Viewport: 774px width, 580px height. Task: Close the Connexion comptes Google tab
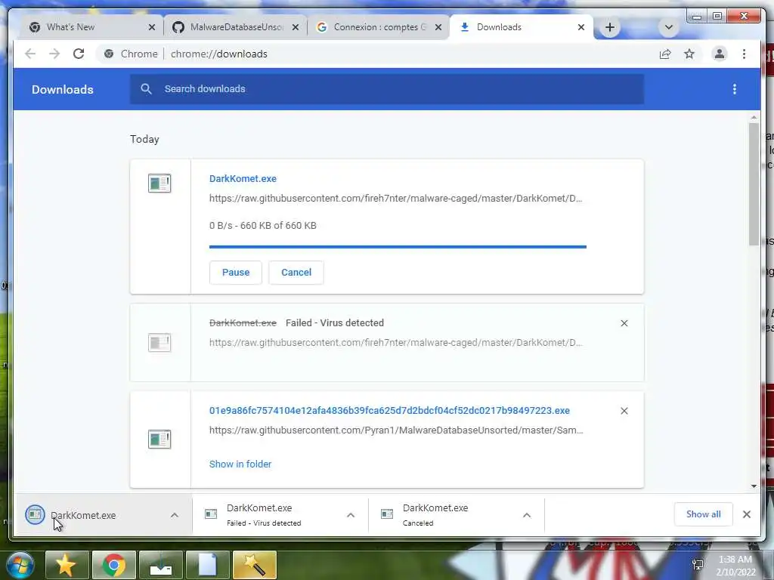pos(438,27)
